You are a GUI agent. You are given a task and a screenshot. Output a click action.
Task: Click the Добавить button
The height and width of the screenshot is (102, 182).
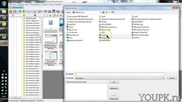114,88
